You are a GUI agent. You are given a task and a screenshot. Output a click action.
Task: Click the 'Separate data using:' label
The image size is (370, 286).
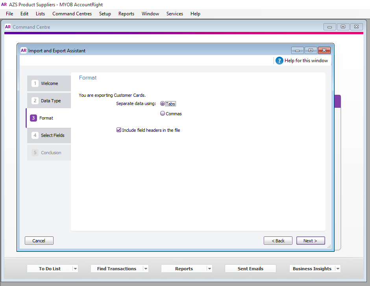click(136, 103)
